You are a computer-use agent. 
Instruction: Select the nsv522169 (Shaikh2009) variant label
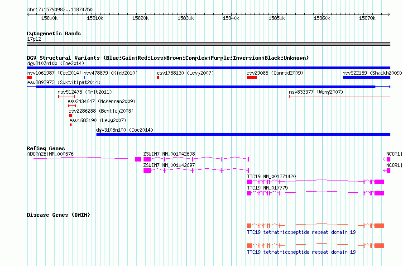pos(372,73)
